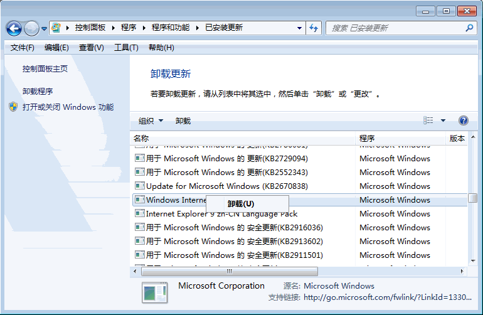Click icon of IE 9 Language Pack row
The height and width of the screenshot is (315, 483).
tap(140, 213)
